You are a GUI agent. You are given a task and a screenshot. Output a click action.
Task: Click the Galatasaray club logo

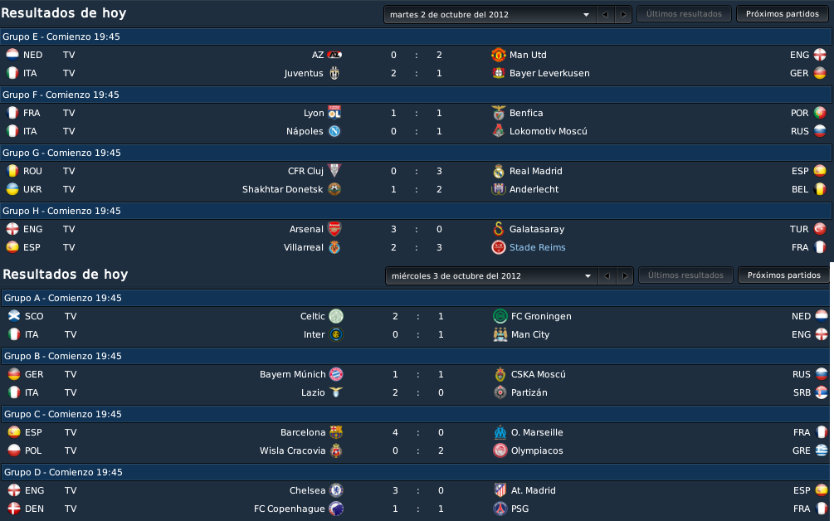498,229
